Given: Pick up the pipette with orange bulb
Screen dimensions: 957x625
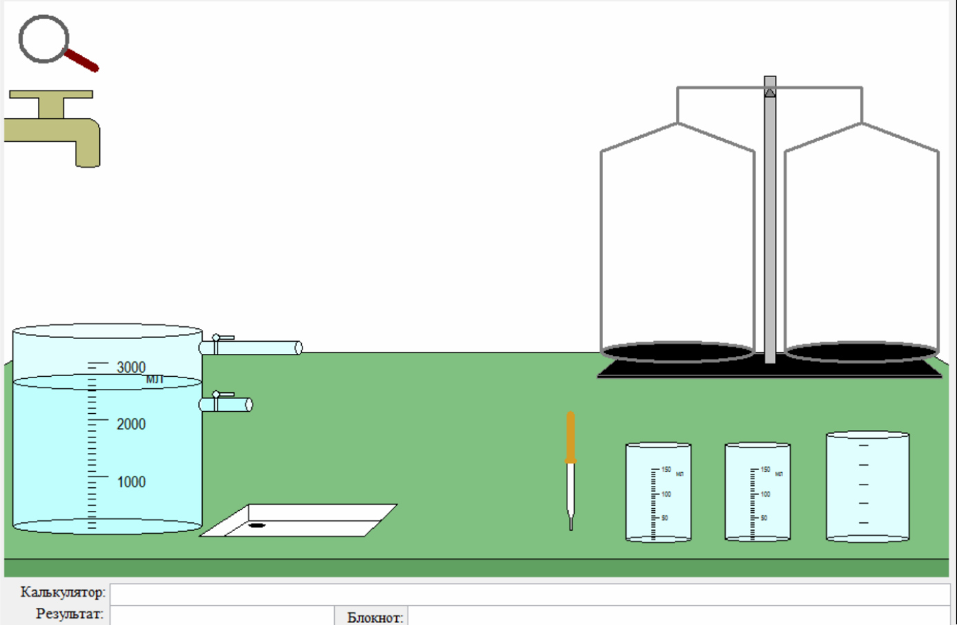Looking at the screenshot, I should (570, 471).
